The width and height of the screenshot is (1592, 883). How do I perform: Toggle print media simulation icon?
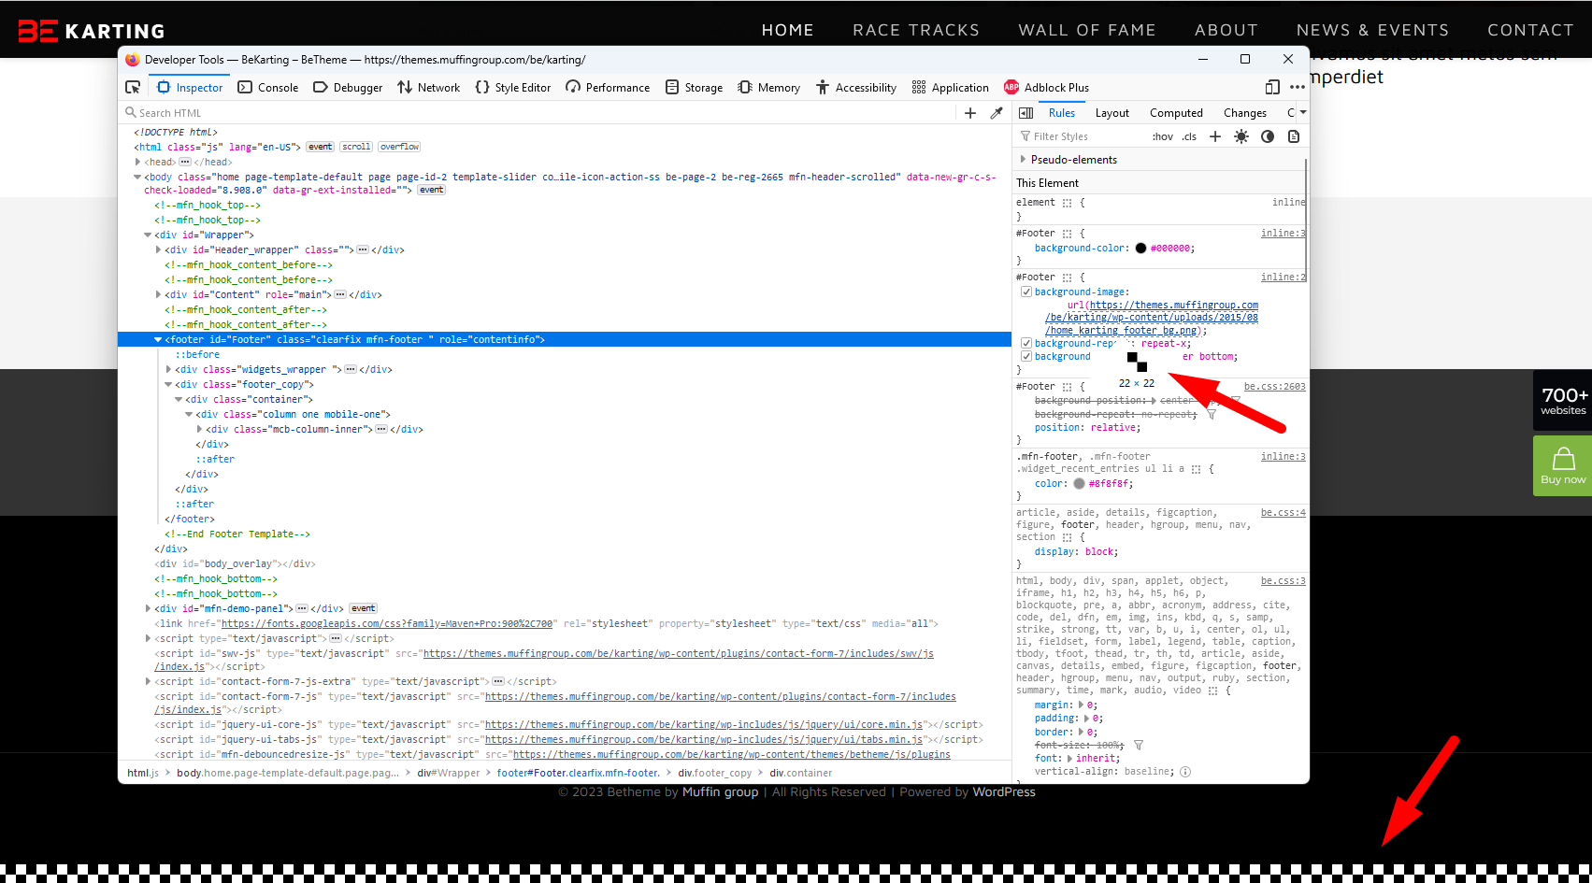tap(1294, 136)
